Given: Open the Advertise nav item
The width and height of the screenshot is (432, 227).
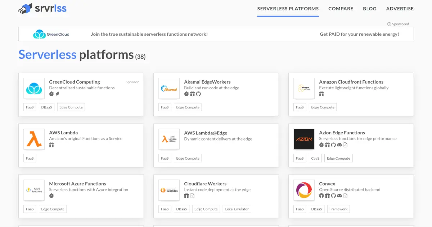Looking at the screenshot, I should tap(400, 9).
